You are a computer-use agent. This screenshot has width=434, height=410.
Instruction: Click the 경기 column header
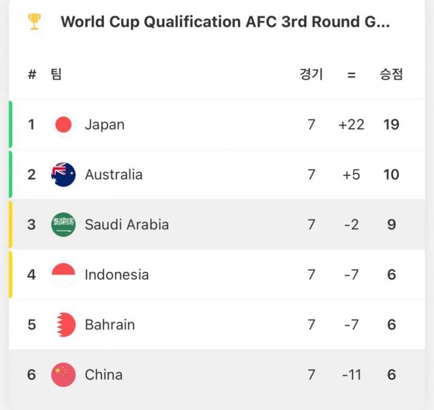(x=312, y=74)
